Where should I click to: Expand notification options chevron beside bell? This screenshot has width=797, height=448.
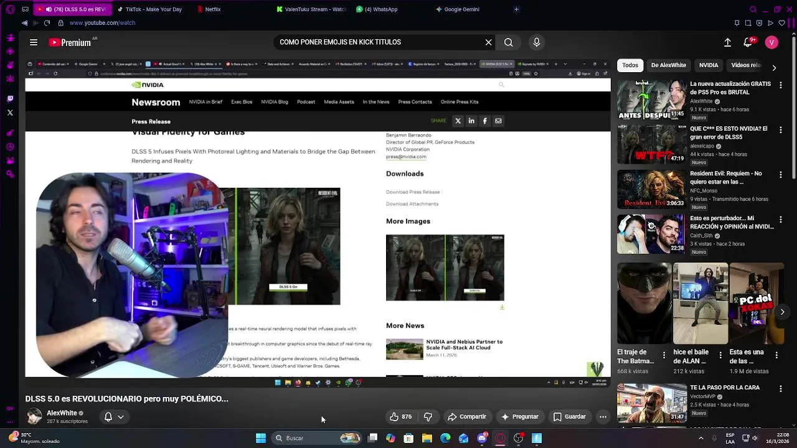tap(121, 417)
